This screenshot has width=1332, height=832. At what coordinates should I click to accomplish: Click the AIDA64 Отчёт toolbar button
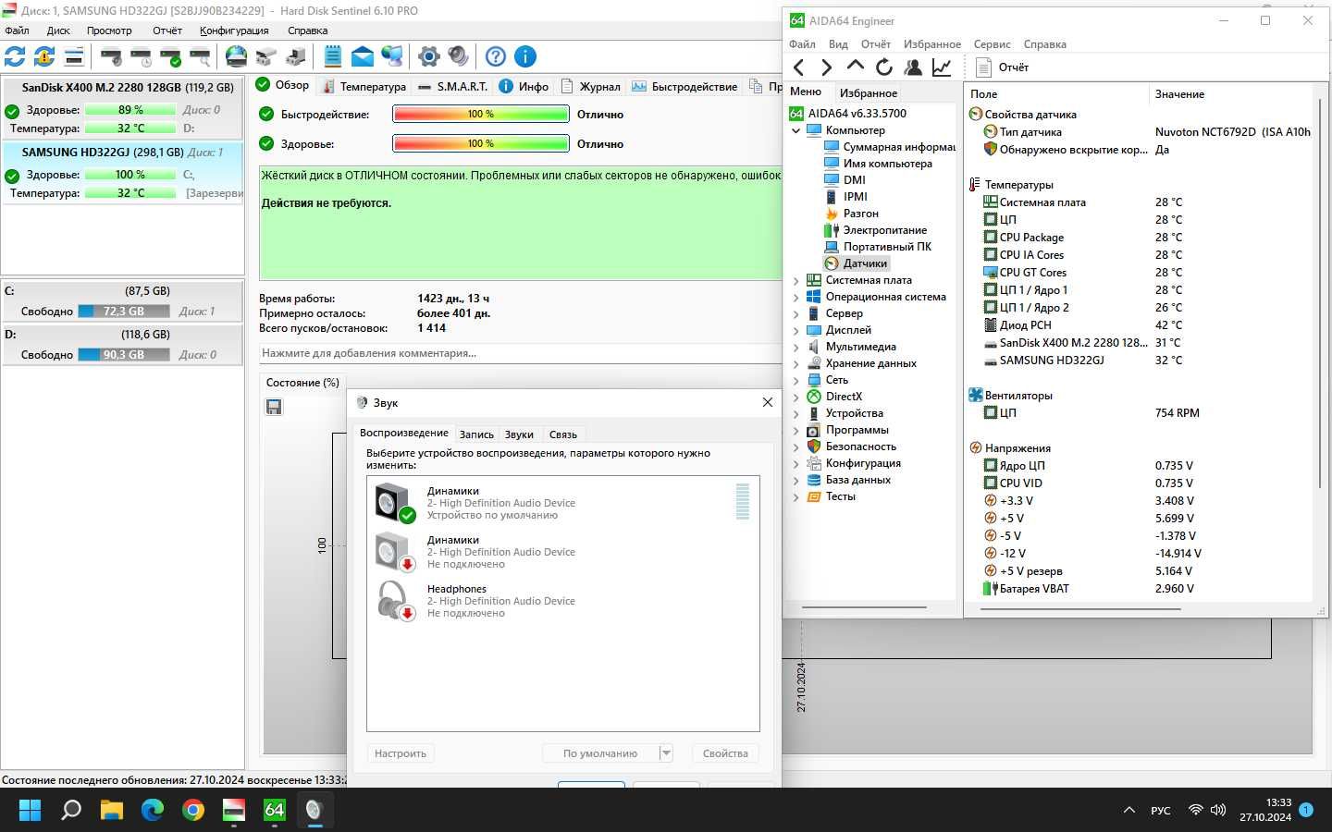(1003, 67)
